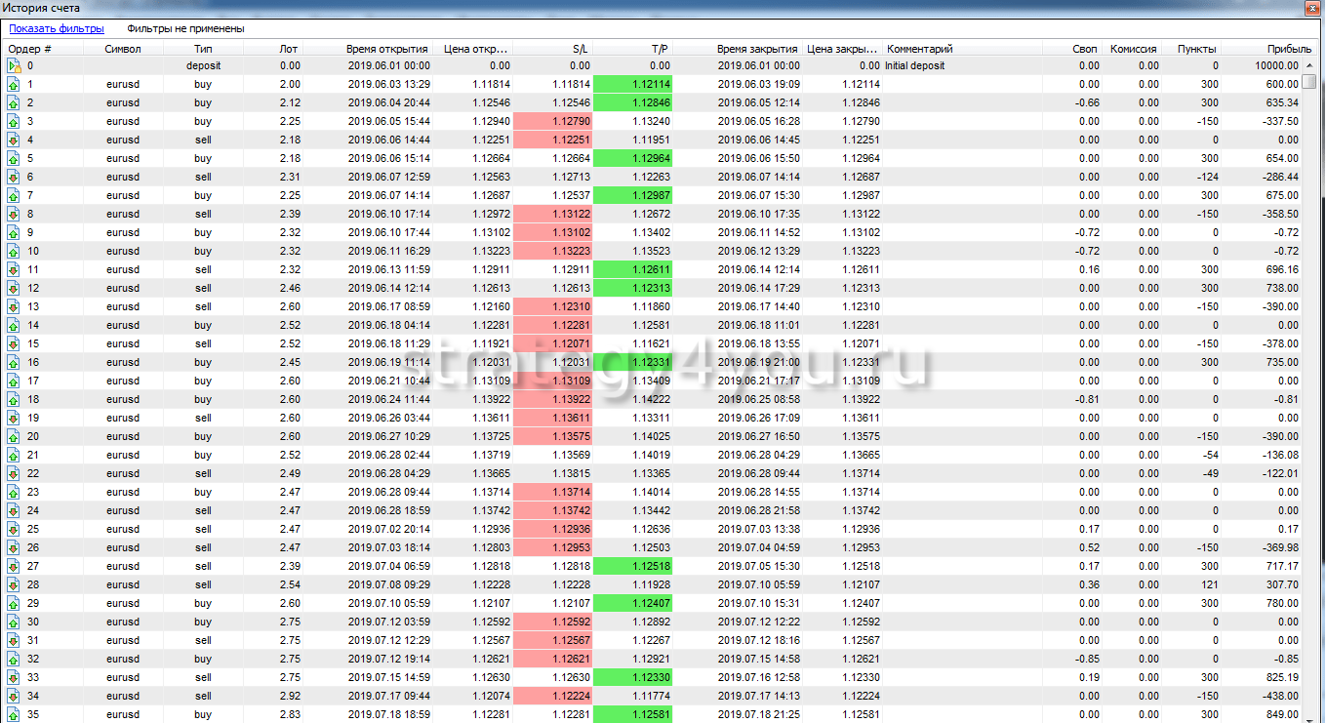The height and width of the screenshot is (723, 1326).
Task: Click the Комментарий column header
Action: tap(919, 48)
